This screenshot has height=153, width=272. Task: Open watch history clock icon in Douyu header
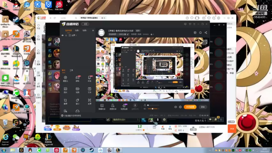187,18
